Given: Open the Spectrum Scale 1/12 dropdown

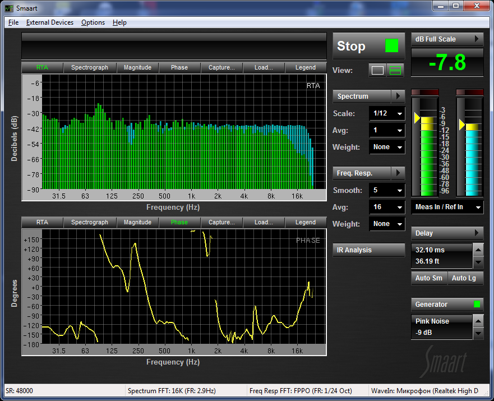Looking at the screenshot, I should [387, 114].
